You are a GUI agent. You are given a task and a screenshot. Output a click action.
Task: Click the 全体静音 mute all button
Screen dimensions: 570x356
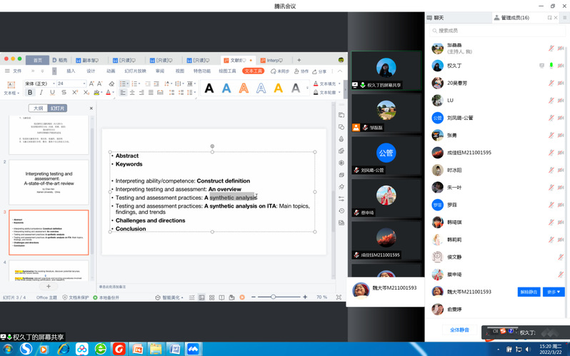(x=459, y=330)
